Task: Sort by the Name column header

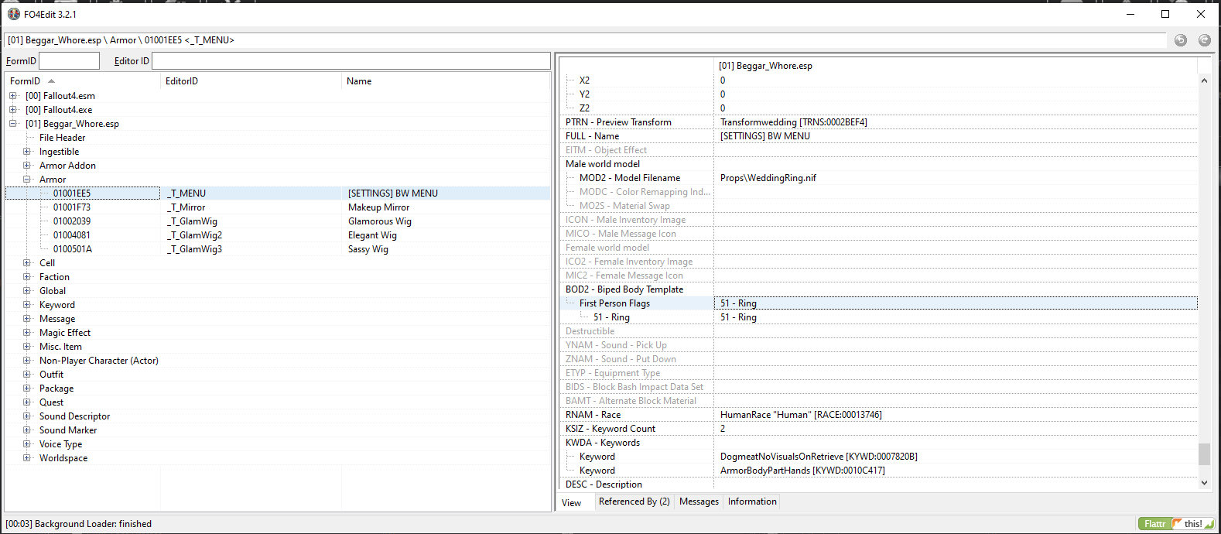Action: pyautogui.click(x=446, y=81)
